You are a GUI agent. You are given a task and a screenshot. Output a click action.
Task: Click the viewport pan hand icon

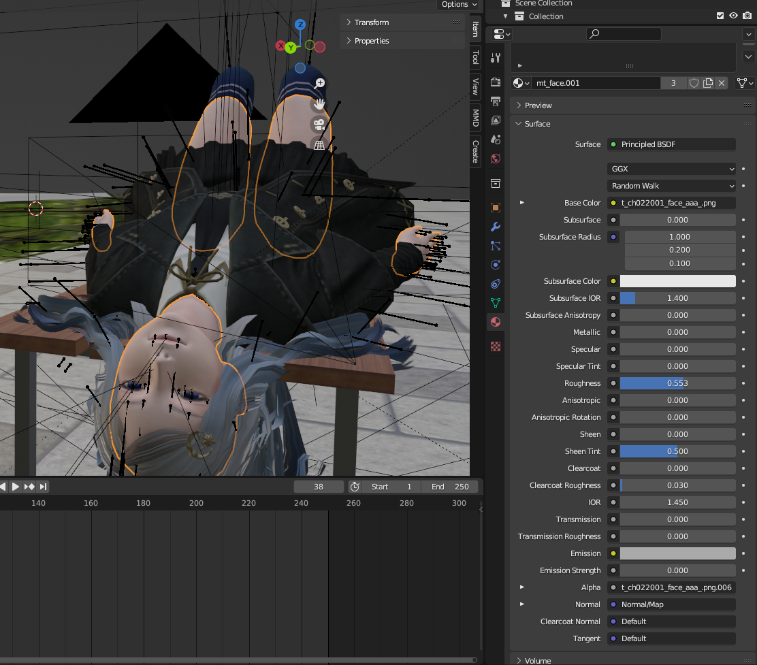coord(319,103)
